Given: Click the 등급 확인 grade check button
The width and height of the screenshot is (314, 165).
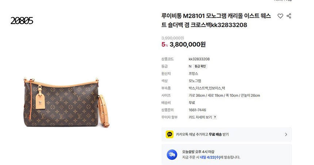Looking at the screenshot, I should [200, 66].
